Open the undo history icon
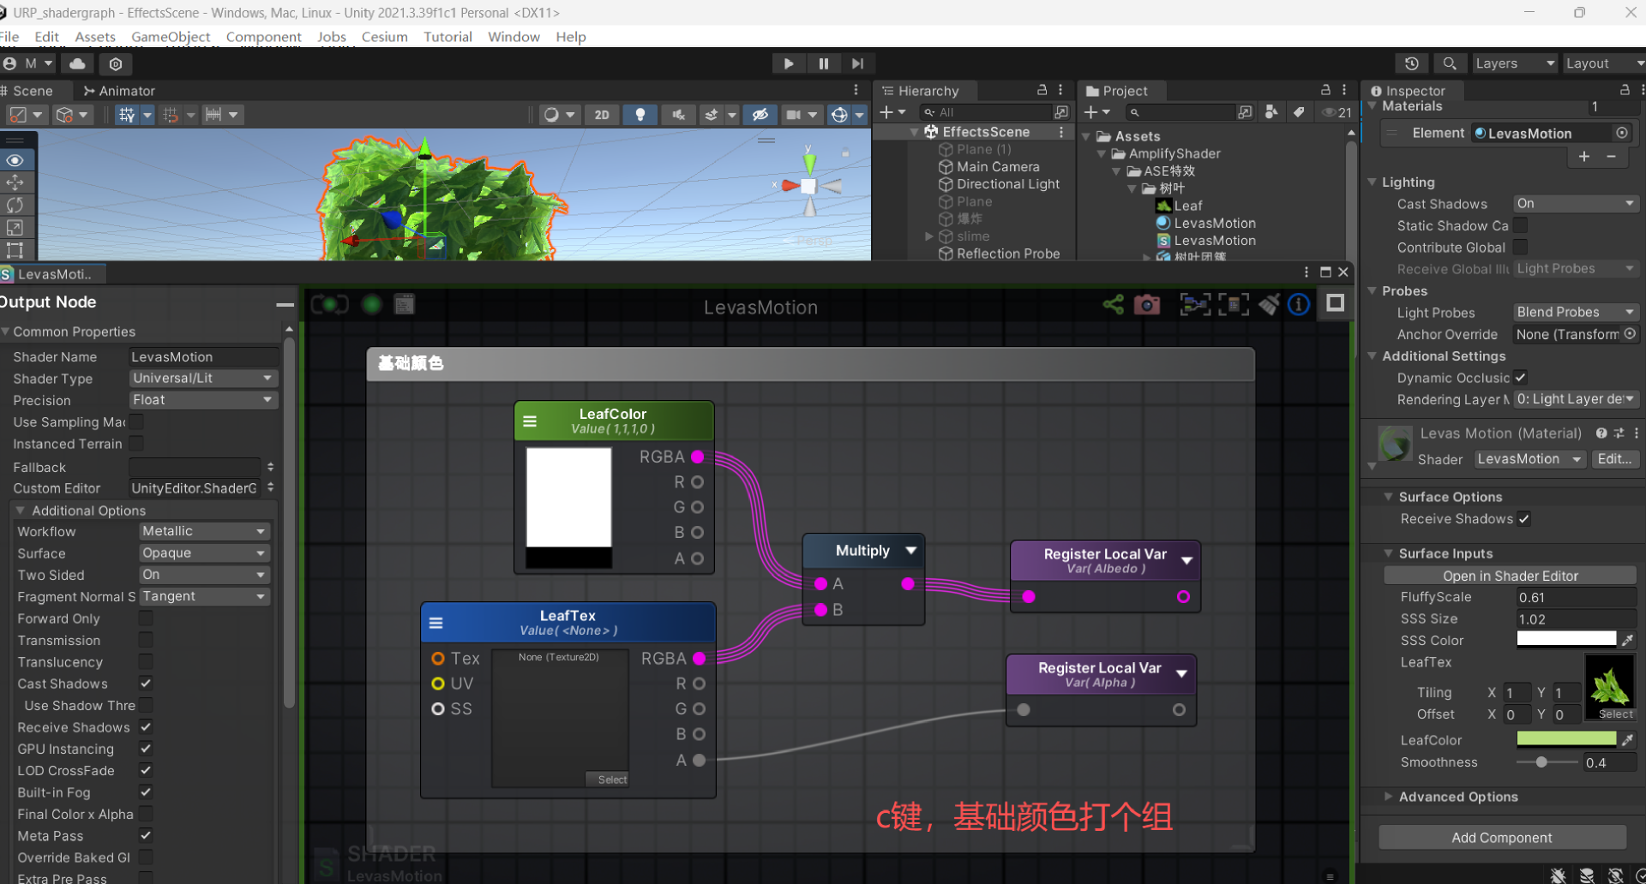The image size is (1646, 884). [1411, 63]
